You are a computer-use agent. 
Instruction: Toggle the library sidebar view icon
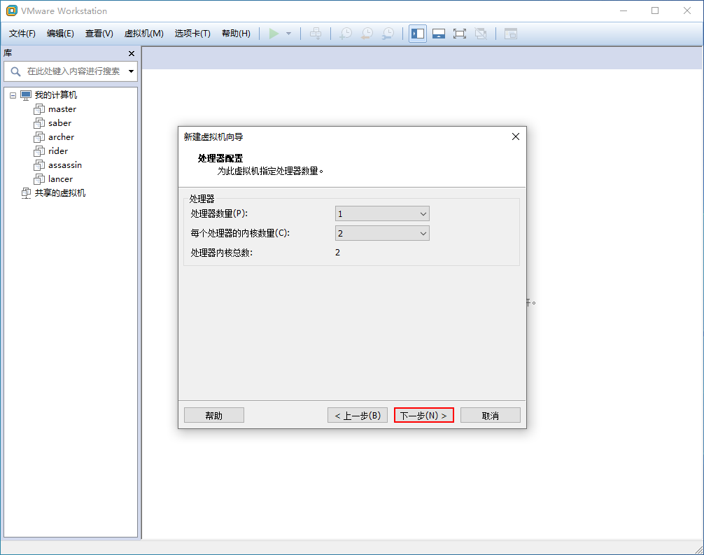coord(418,34)
